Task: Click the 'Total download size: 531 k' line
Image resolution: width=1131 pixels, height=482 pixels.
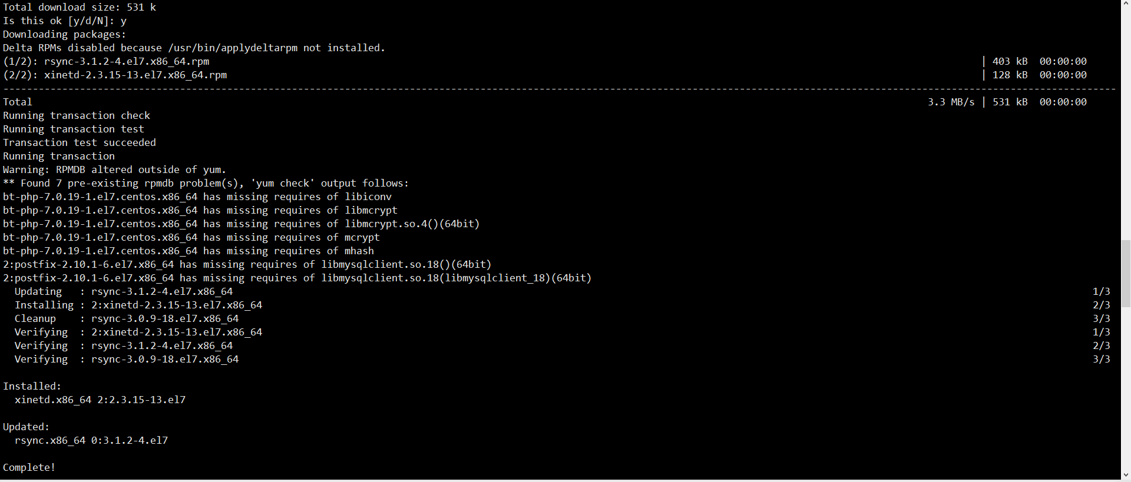Action: (x=80, y=7)
